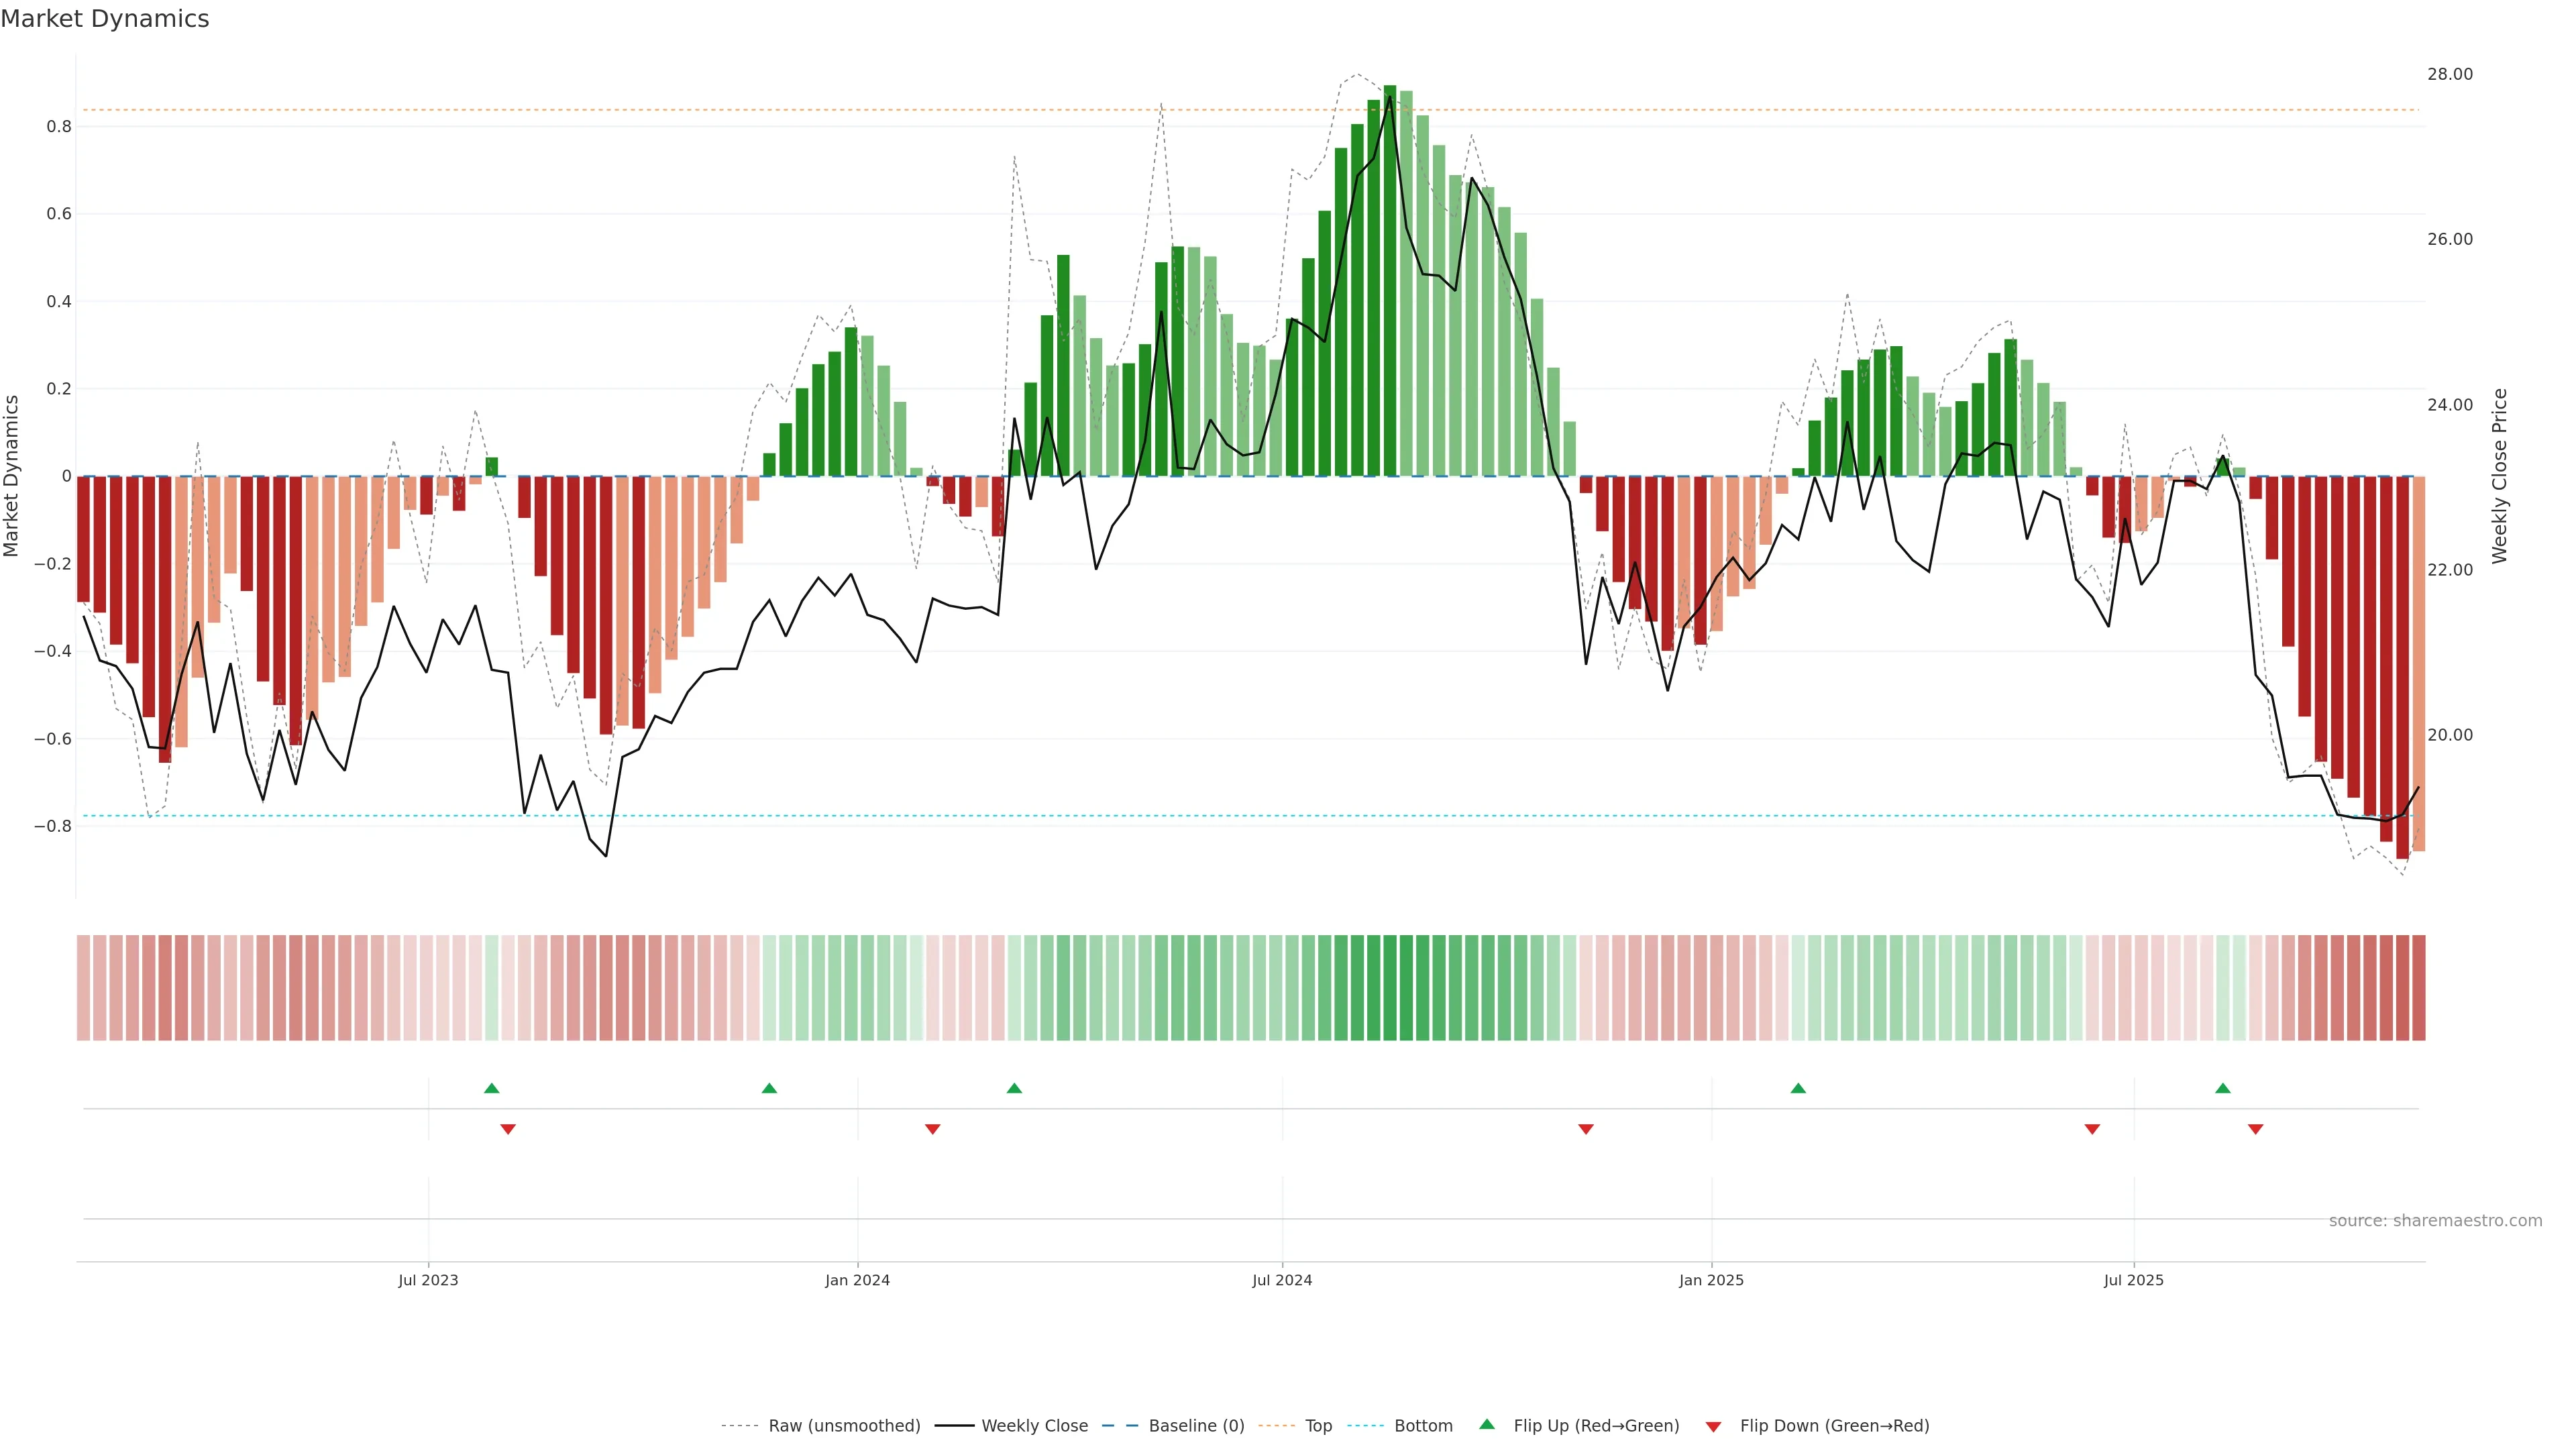Open the source: sharemaestro.com link
Viewport: 2576px width, 1449px height.
pos(2435,1221)
